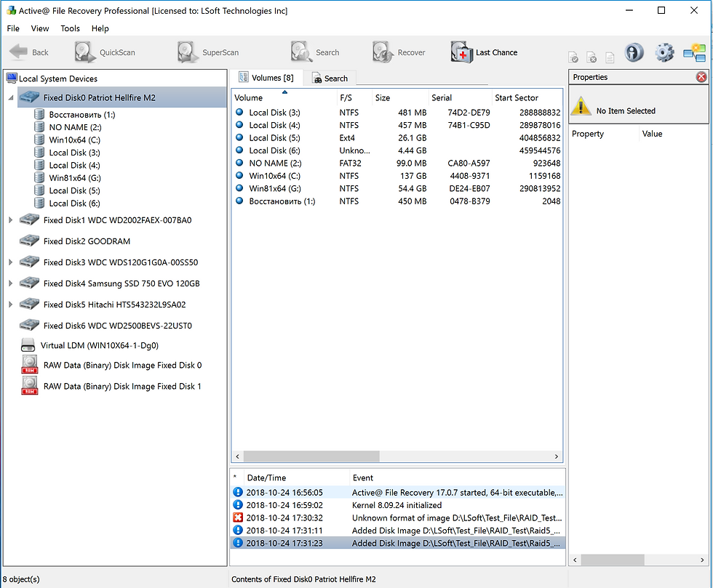Image resolution: width=713 pixels, height=588 pixels.
Task: Select Local Disk (5:) in device tree
Action: tap(74, 191)
